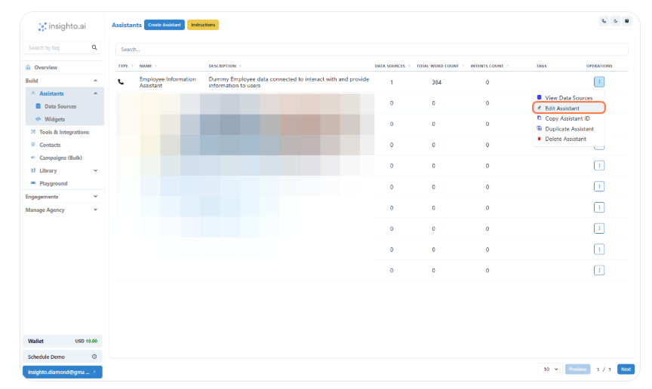
Task: Expand the Library submenu chevron
Action: coord(96,170)
